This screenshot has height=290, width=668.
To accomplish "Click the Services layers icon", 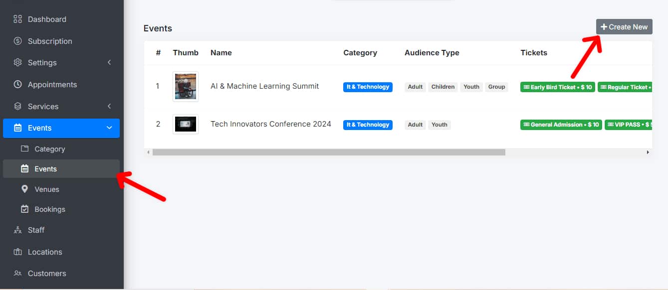I will click(x=18, y=106).
